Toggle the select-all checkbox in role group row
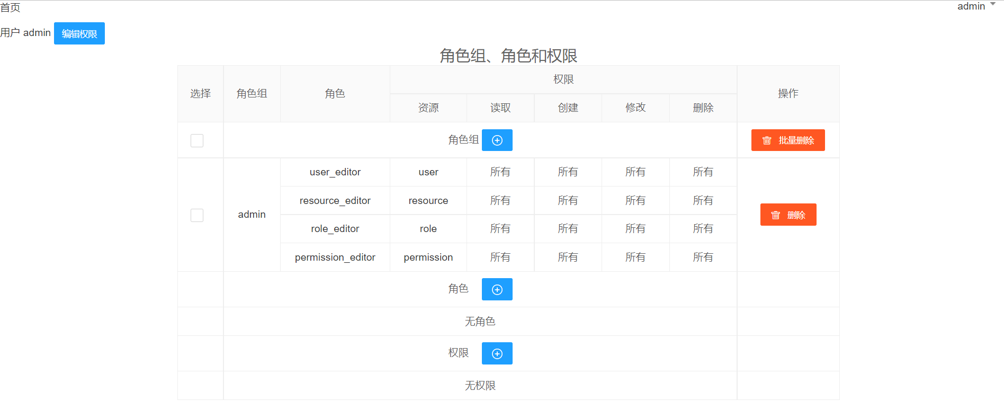1004x409 pixels. pos(197,140)
